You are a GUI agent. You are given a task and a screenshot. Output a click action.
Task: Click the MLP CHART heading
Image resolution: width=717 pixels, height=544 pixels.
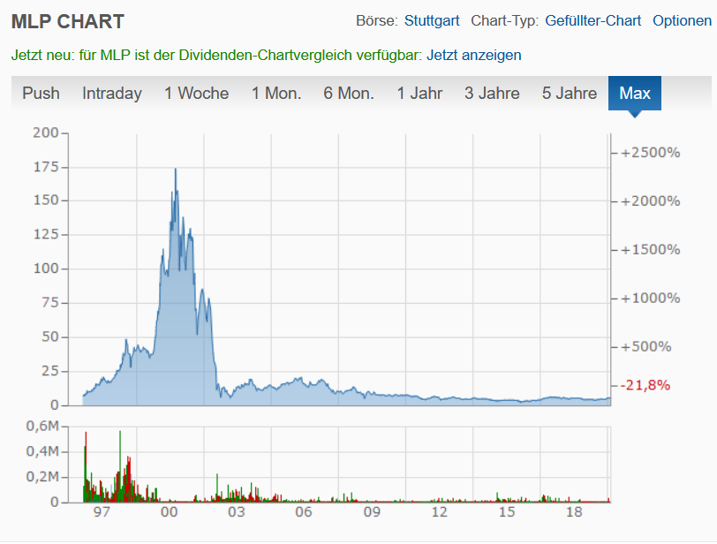[x=68, y=21]
